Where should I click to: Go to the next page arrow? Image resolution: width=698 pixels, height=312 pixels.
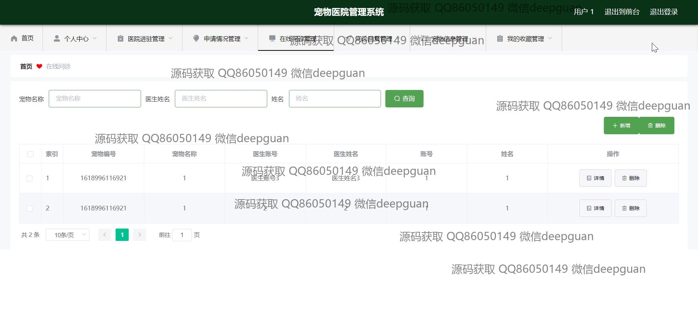click(140, 235)
